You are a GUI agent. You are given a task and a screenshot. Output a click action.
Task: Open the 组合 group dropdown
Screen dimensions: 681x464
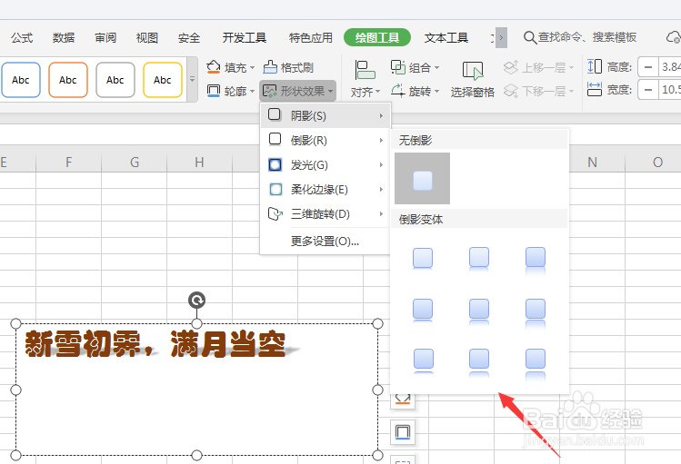click(x=416, y=68)
